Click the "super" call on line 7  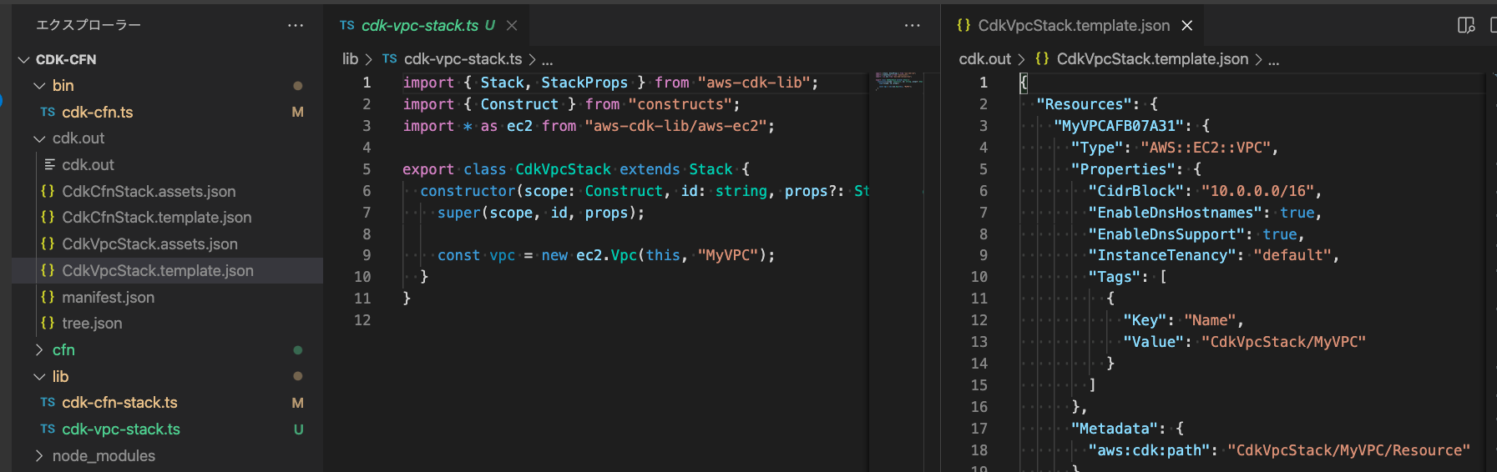pyautogui.click(x=458, y=213)
